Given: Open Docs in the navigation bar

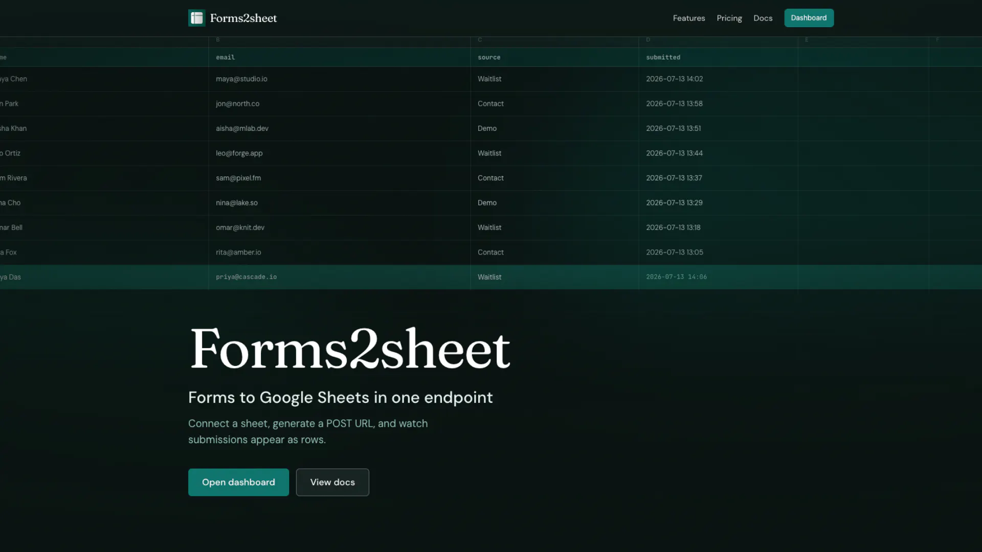Looking at the screenshot, I should tap(763, 18).
